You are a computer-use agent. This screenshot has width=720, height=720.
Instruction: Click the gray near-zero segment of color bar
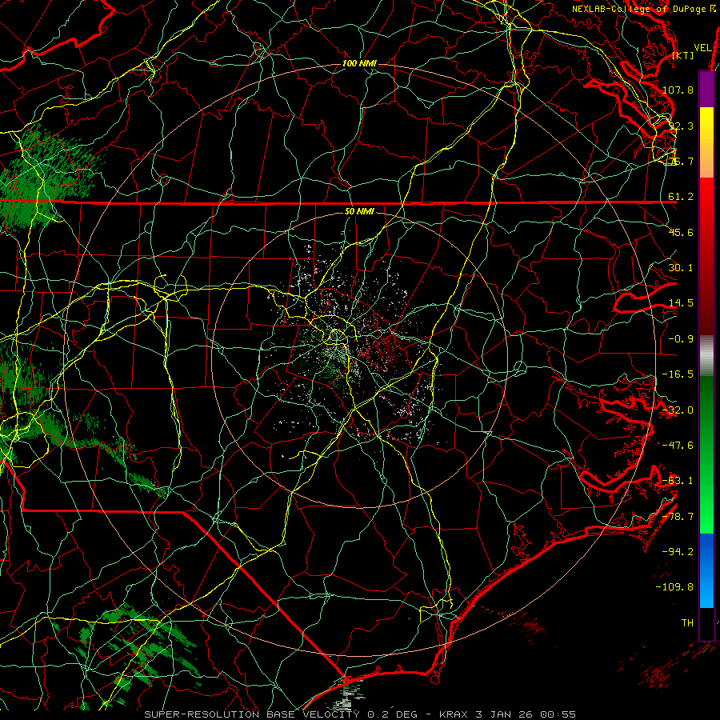pyautogui.click(x=706, y=356)
